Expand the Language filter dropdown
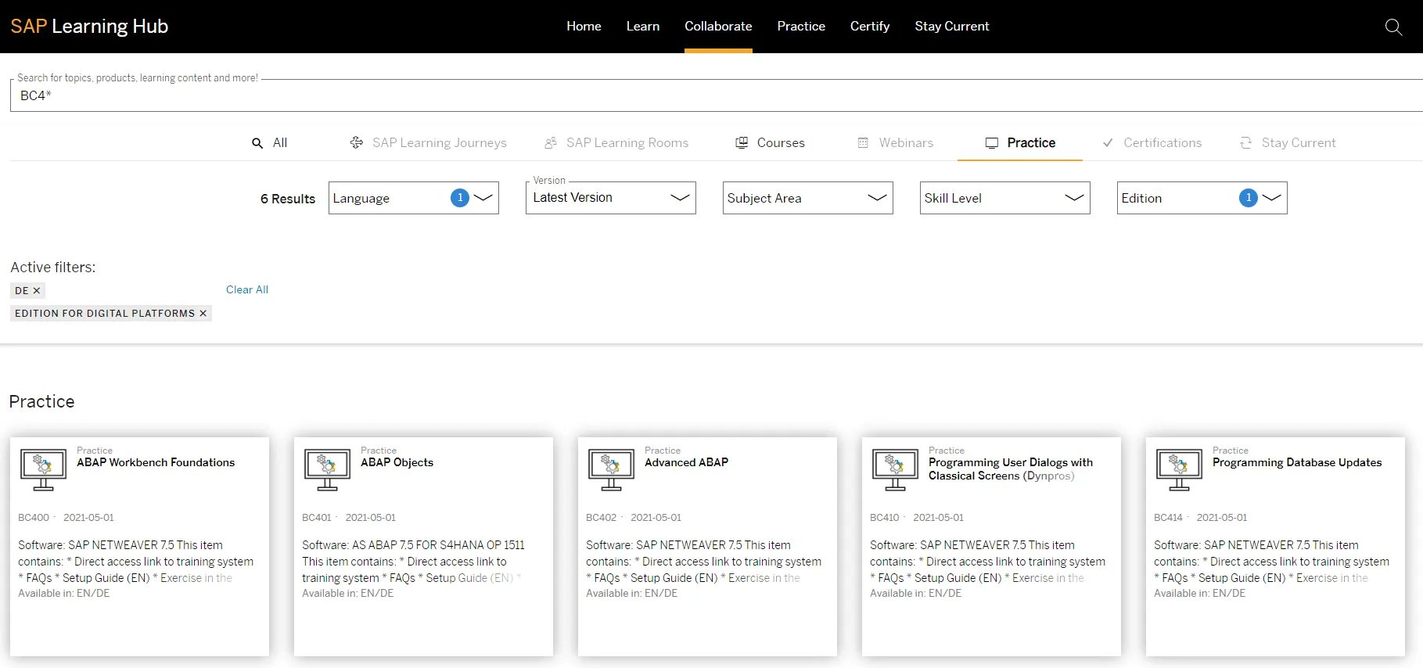Viewport: 1423px width, 668px height. tap(413, 198)
